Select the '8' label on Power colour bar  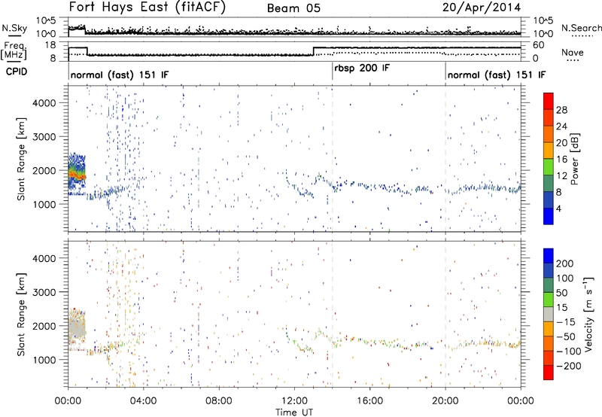pos(558,192)
